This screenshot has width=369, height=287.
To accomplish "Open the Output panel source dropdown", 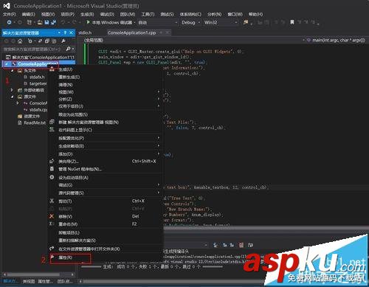I will pyautogui.click(x=205, y=245).
